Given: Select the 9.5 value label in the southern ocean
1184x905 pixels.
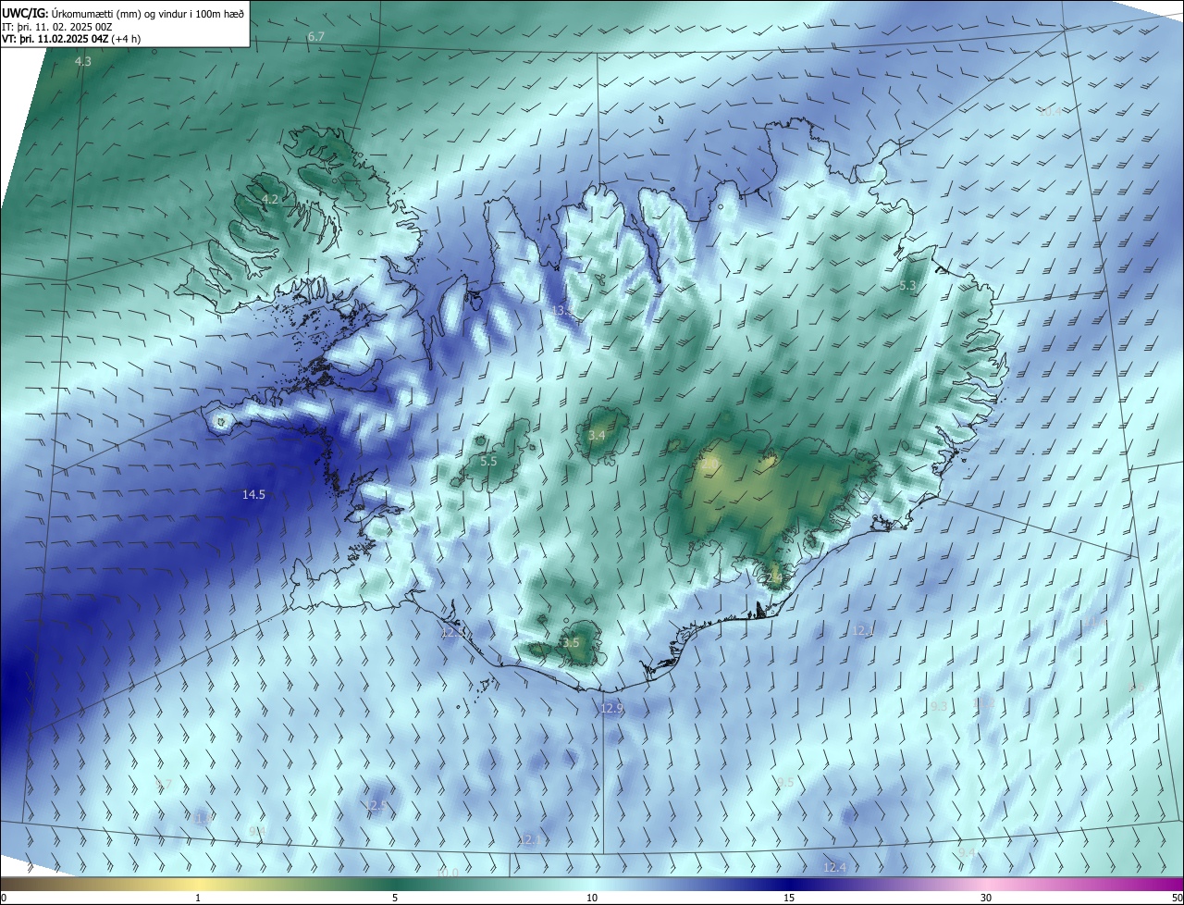Looking at the screenshot, I should (x=785, y=783).
